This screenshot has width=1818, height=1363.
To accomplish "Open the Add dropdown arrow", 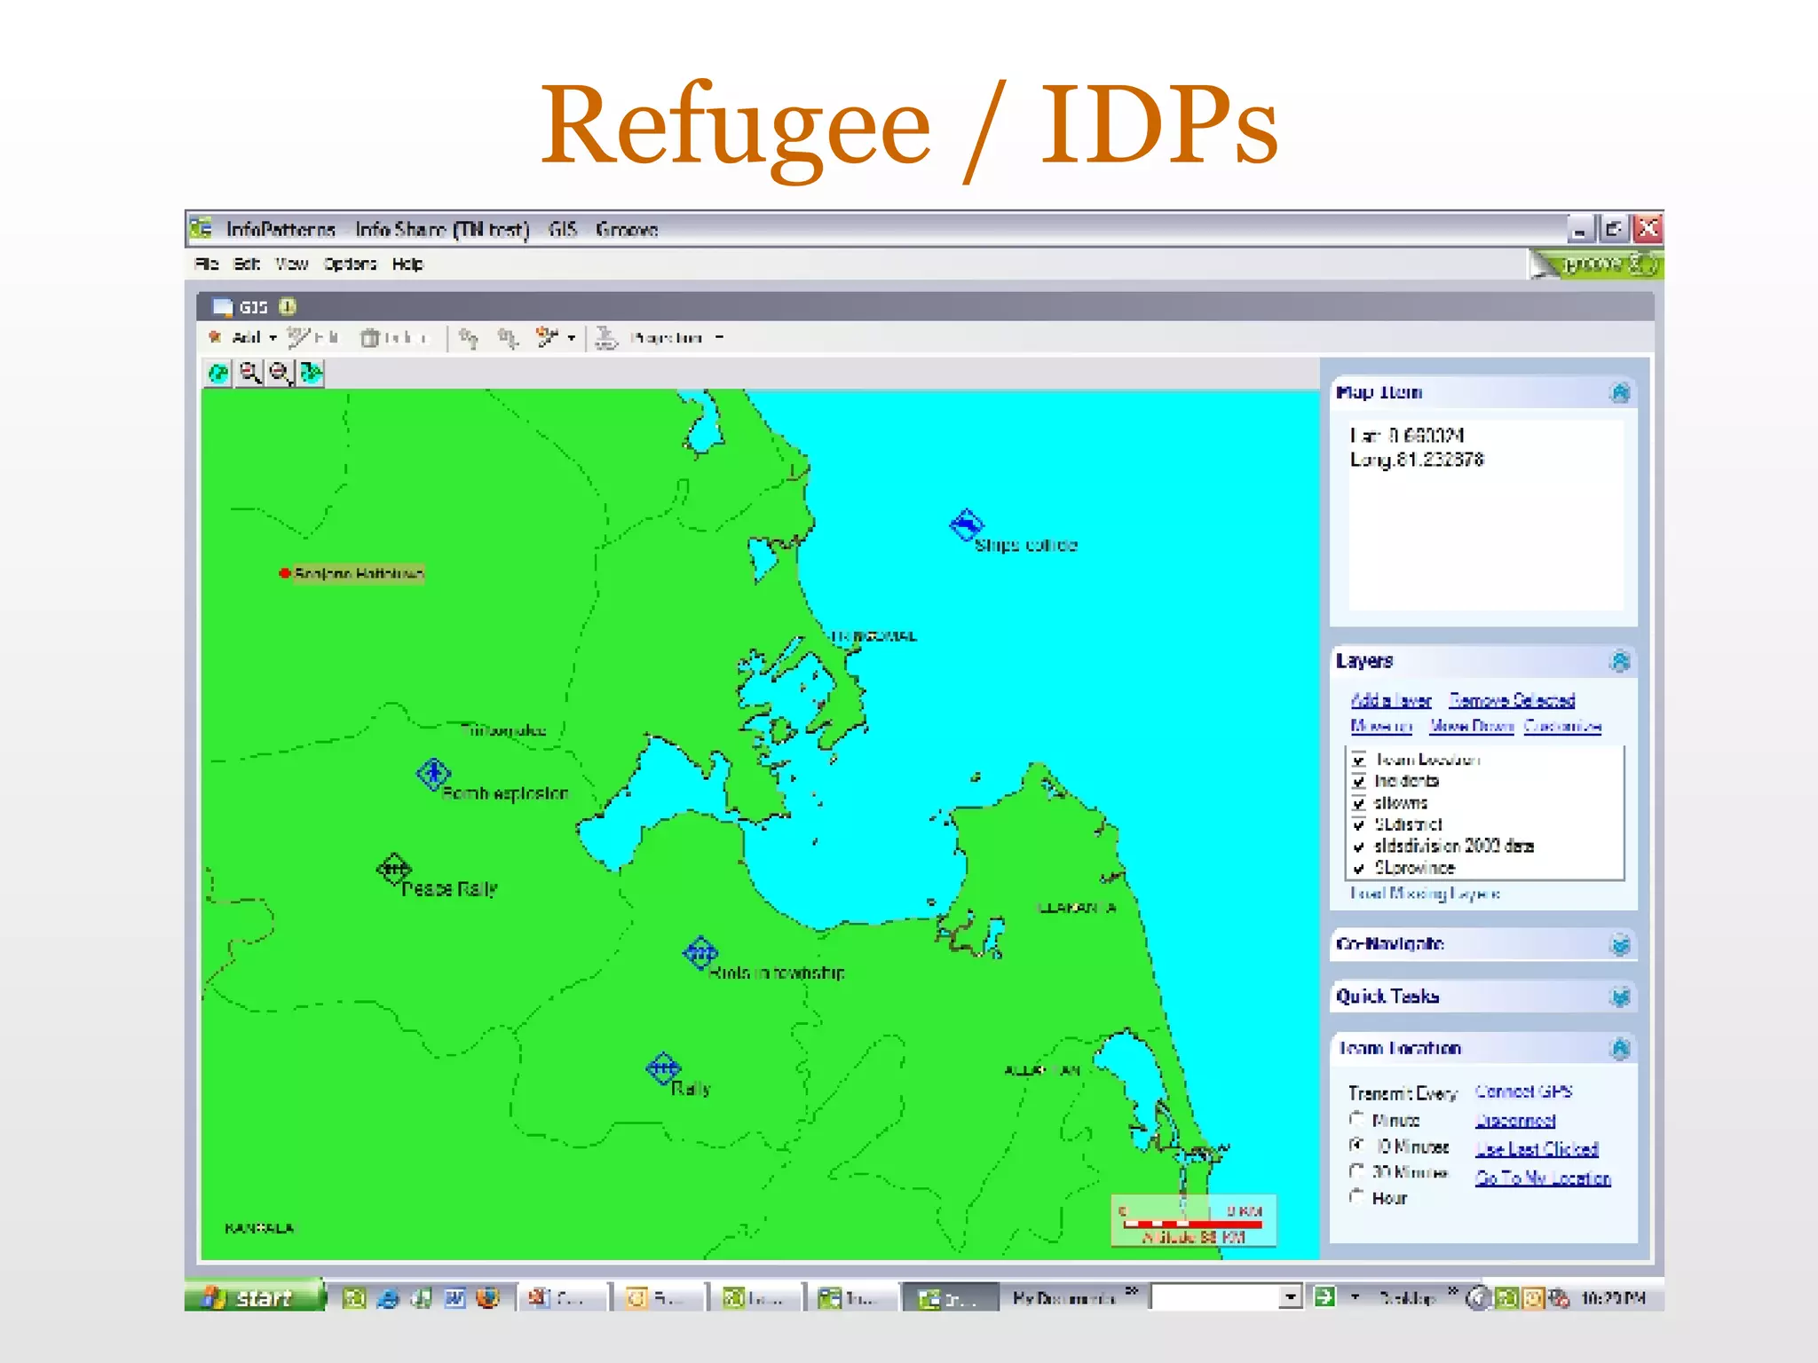I will tap(273, 338).
